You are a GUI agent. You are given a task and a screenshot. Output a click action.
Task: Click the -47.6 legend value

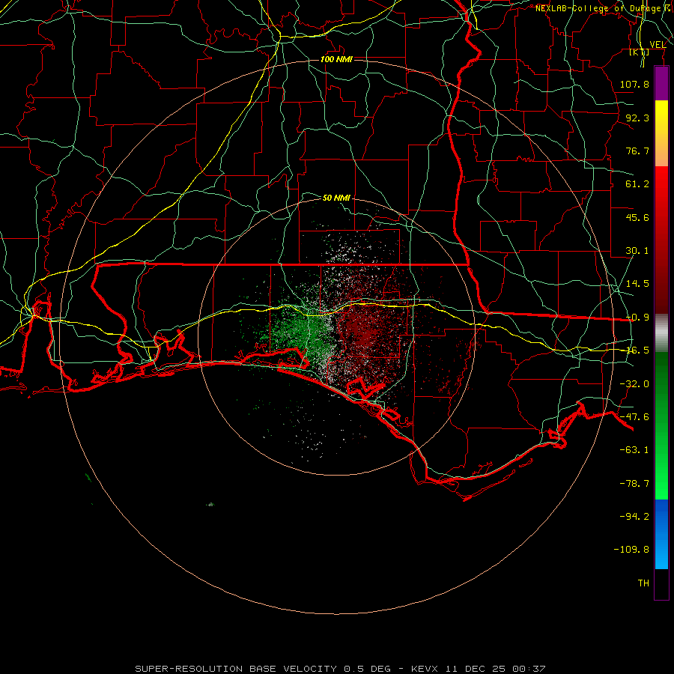[634, 417]
